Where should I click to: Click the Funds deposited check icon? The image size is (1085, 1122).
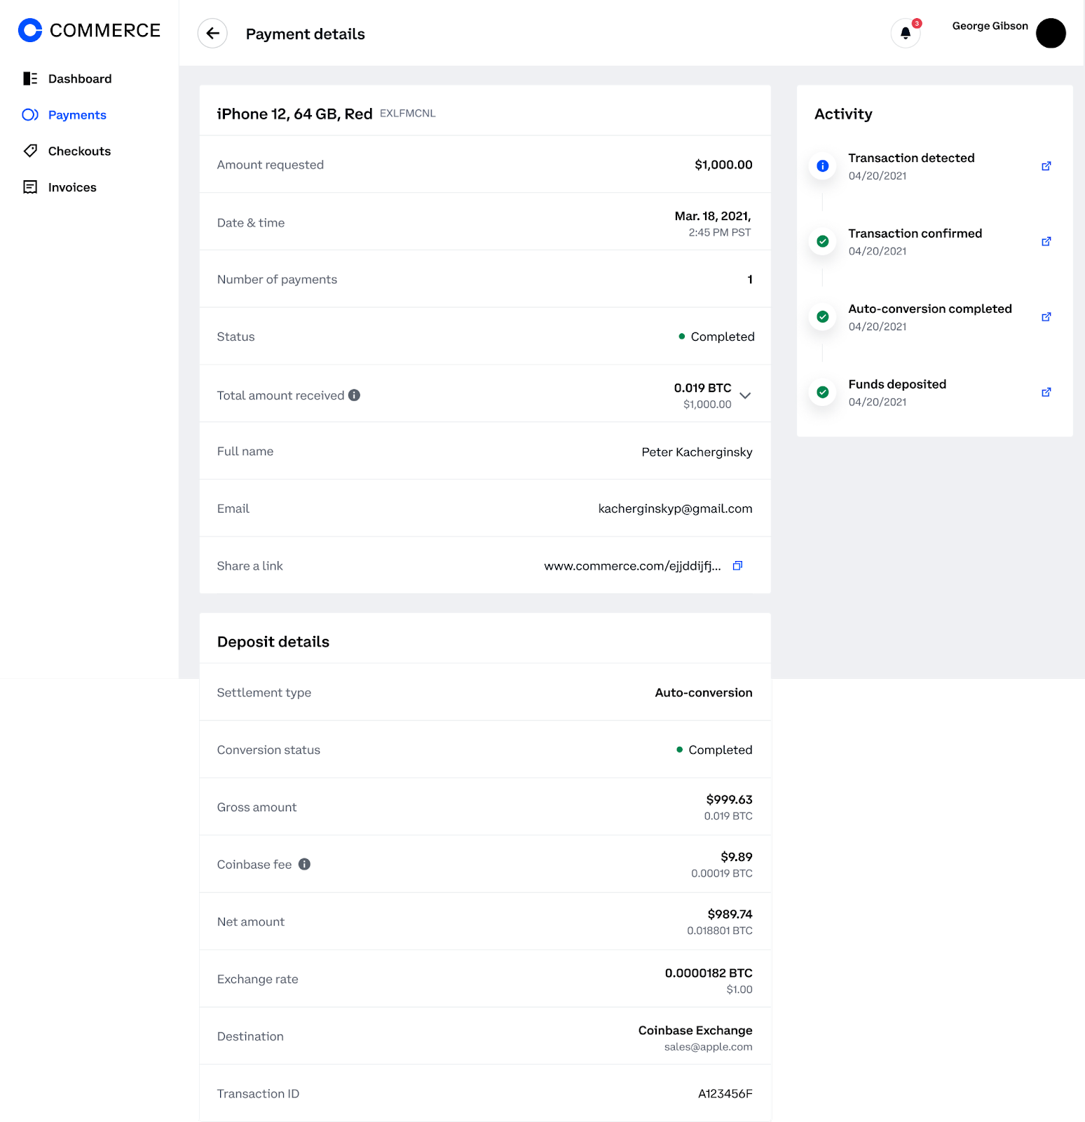823,392
